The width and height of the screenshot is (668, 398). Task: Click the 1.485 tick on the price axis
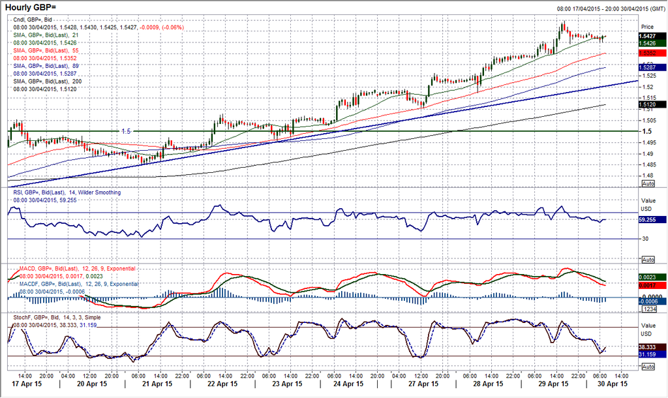648,164
